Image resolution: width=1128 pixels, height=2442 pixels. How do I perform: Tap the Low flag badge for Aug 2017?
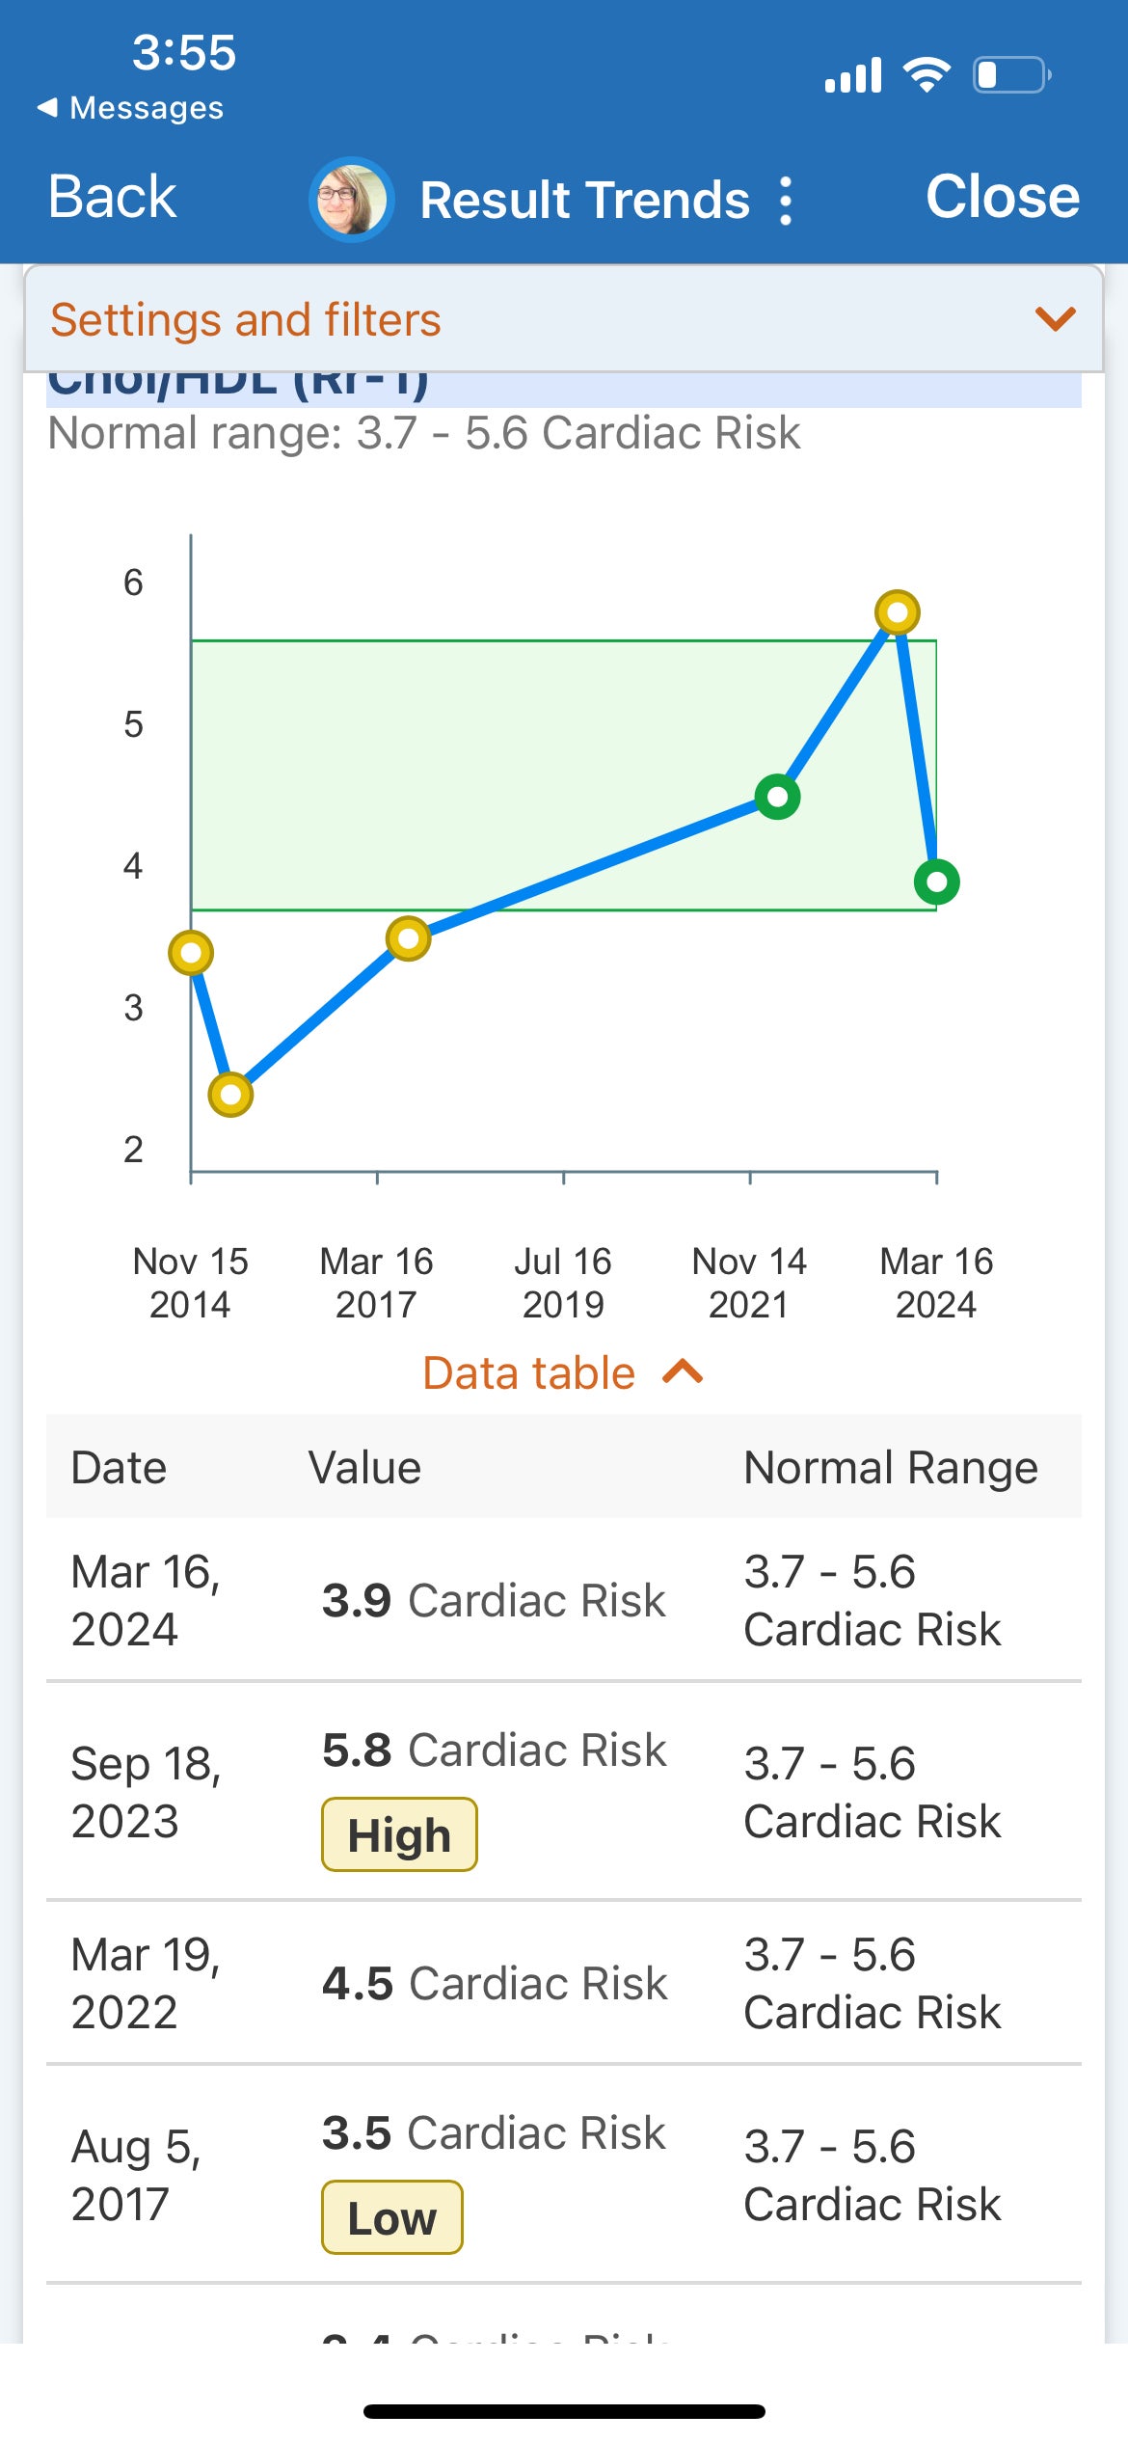pos(391,2217)
